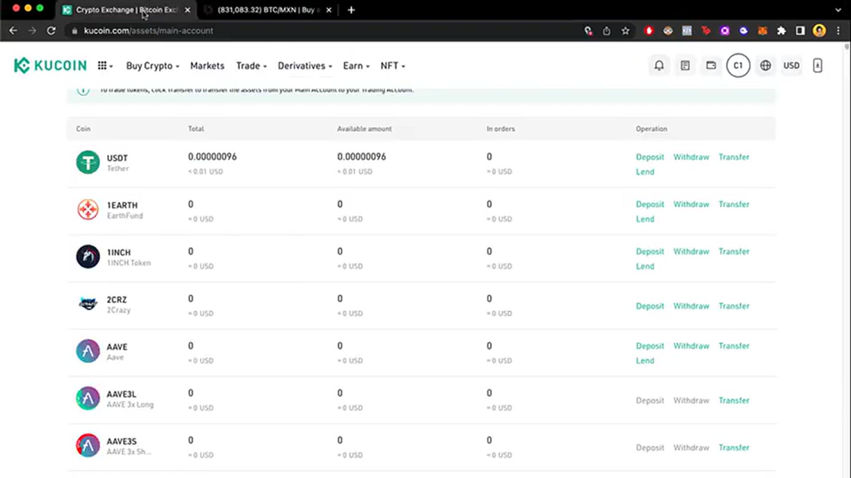This screenshot has width=851, height=478.
Task: Switch to the BTC/MXN browser tab
Action: coord(268,10)
